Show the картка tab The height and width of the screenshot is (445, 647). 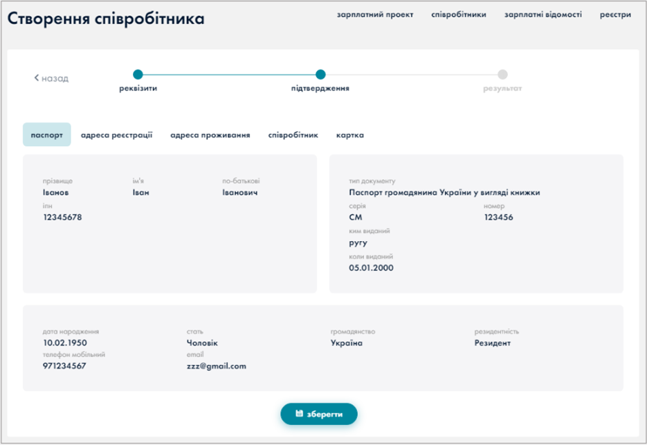point(350,135)
